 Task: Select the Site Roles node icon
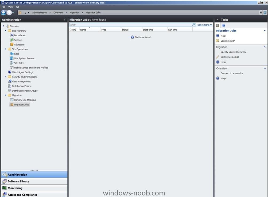(11, 63)
